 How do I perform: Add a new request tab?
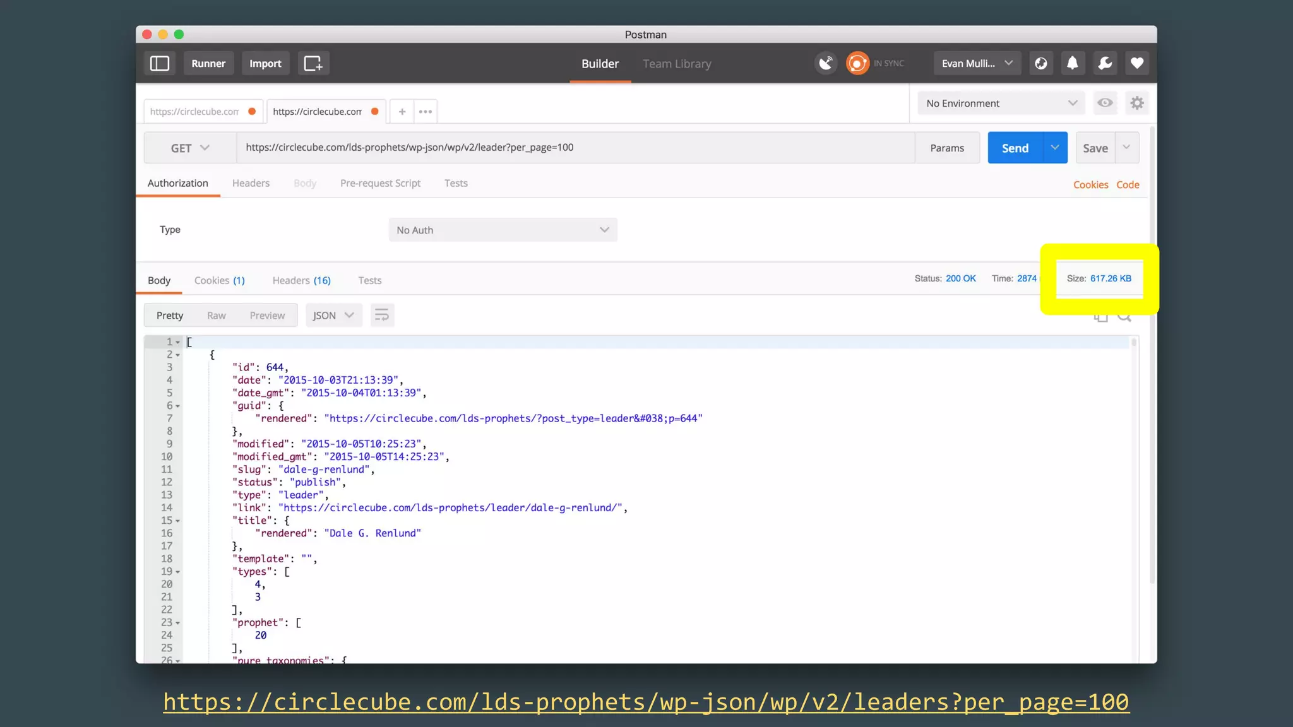[x=402, y=112]
